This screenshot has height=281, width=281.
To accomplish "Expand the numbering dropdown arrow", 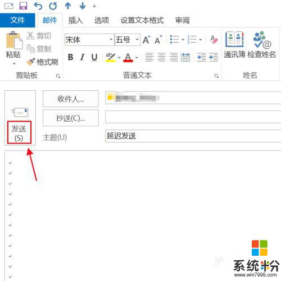I will 201,40.
